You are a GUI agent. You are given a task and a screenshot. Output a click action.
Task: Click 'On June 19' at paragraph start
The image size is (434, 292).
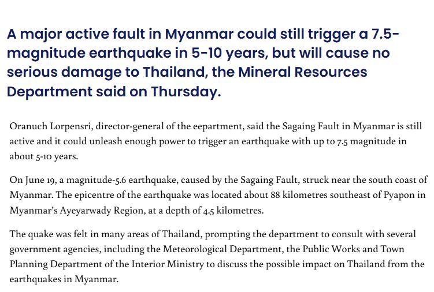pyautogui.click(x=32, y=180)
